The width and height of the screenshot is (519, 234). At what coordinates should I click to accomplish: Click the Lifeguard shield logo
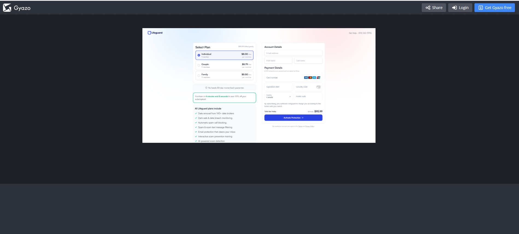click(149, 33)
